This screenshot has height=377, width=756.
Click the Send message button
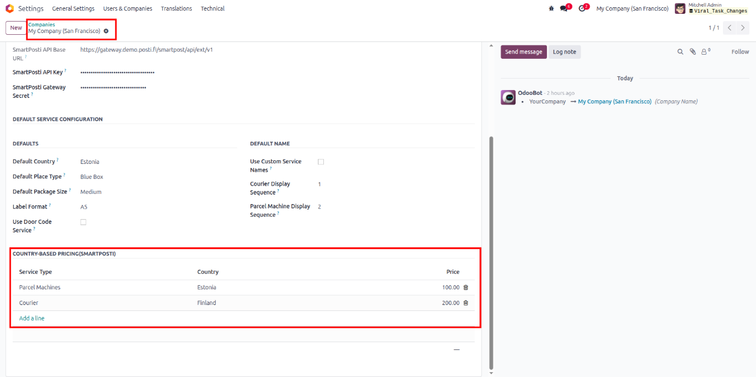coord(523,52)
